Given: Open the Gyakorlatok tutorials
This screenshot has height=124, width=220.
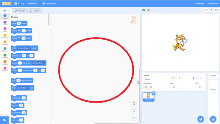Looking at the screenshot, I should coord(49,3).
